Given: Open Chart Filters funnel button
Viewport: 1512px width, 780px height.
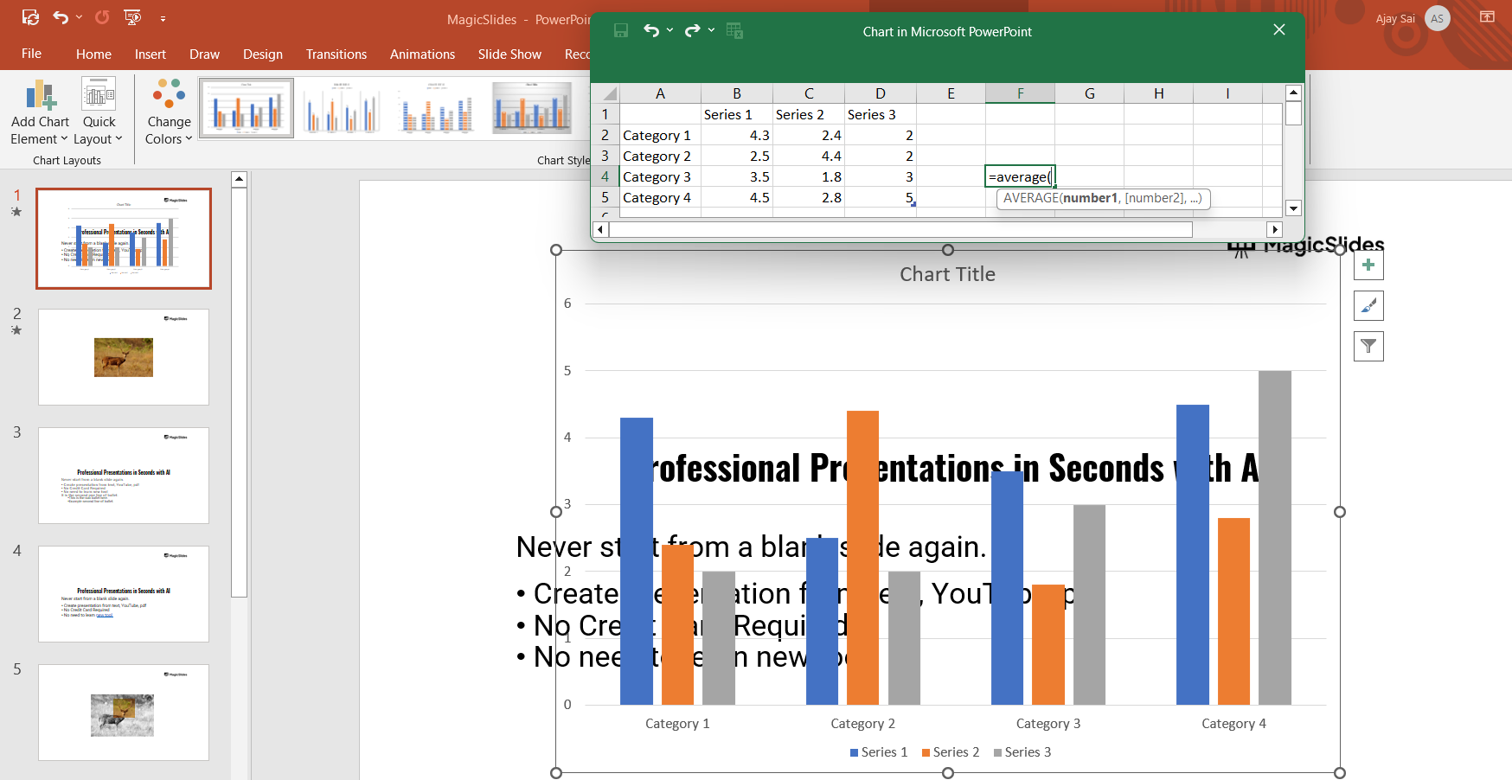Looking at the screenshot, I should click(1368, 346).
